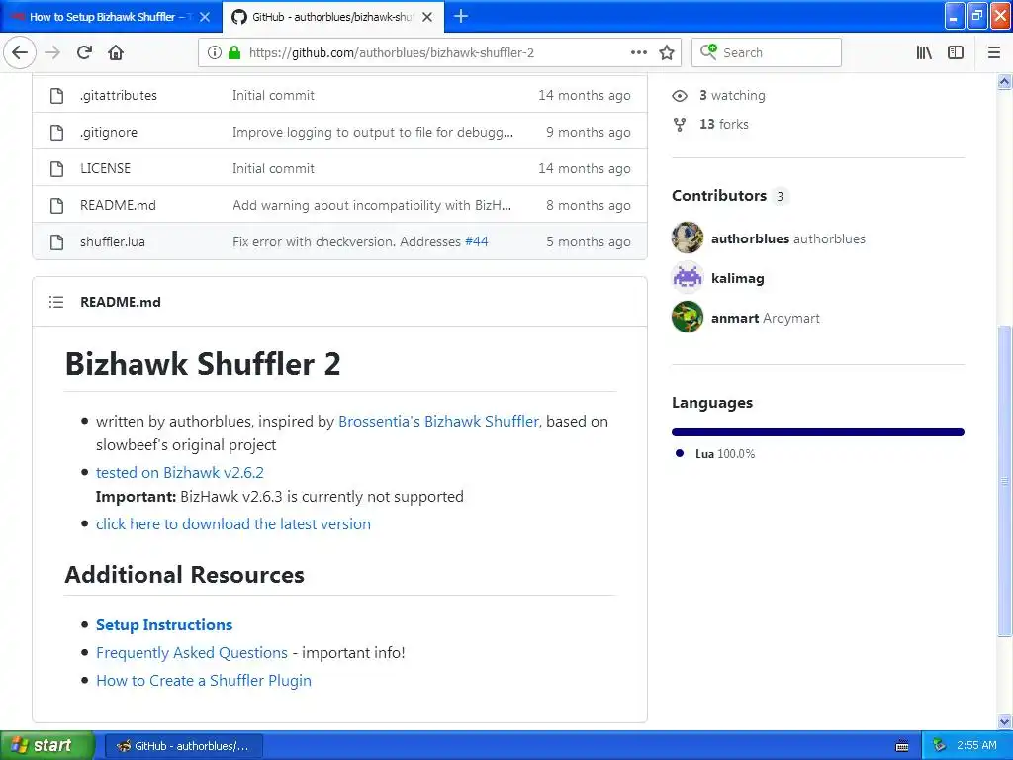
Task: Select GitHub authorblues taskbar button
Action: coord(183,746)
